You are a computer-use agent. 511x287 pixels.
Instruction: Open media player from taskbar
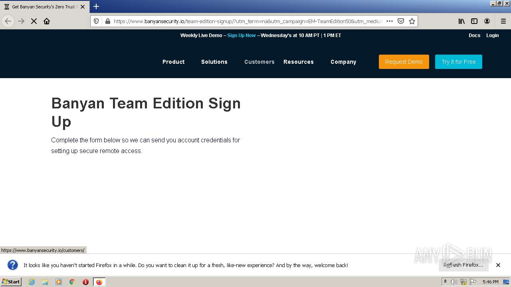click(59, 282)
